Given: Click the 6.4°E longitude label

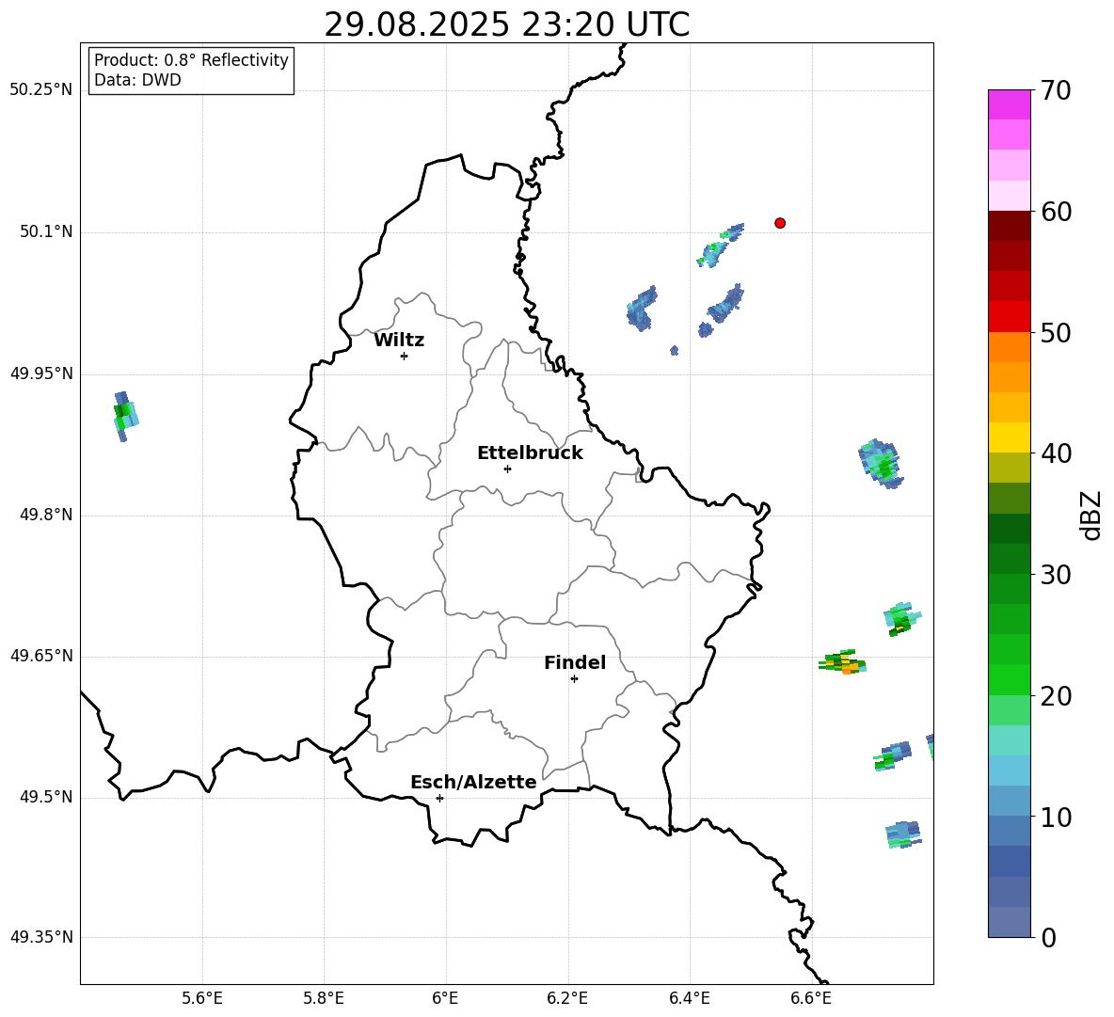Looking at the screenshot, I should pos(689,998).
